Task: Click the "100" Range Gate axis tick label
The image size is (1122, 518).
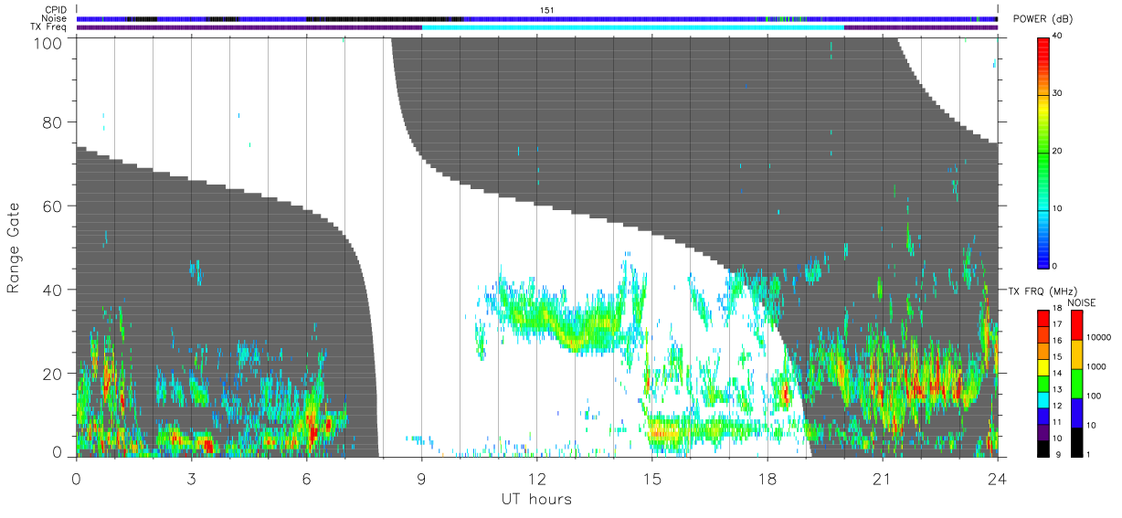Action: tap(50, 43)
